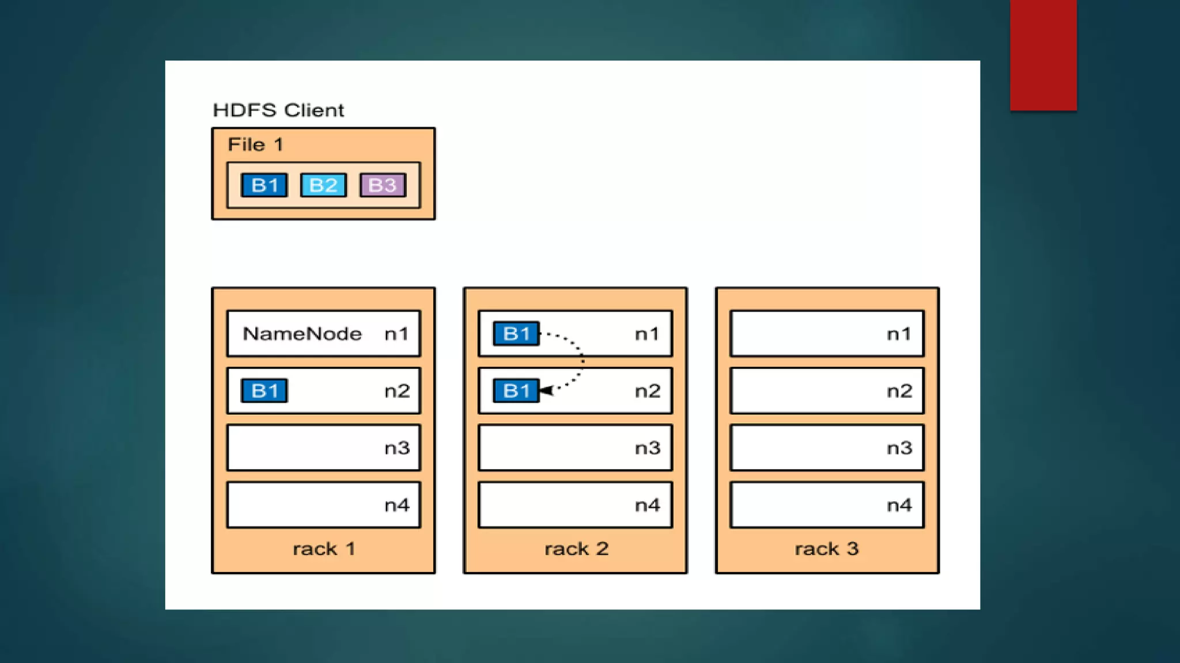Click node n3 in rack 1
The height and width of the screenshot is (663, 1180).
point(324,448)
